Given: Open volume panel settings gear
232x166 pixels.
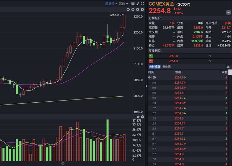Looking at the screenshot, I should (x=138, y=117).
